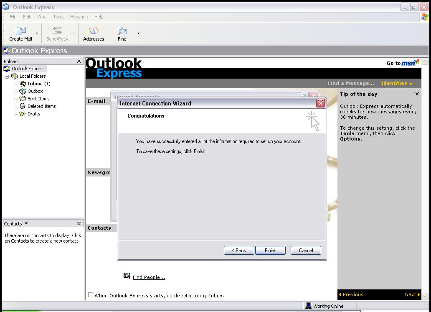The height and width of the screenshot is (312, 431).
Task: Open the Message menu
Action: pos(79,17)
